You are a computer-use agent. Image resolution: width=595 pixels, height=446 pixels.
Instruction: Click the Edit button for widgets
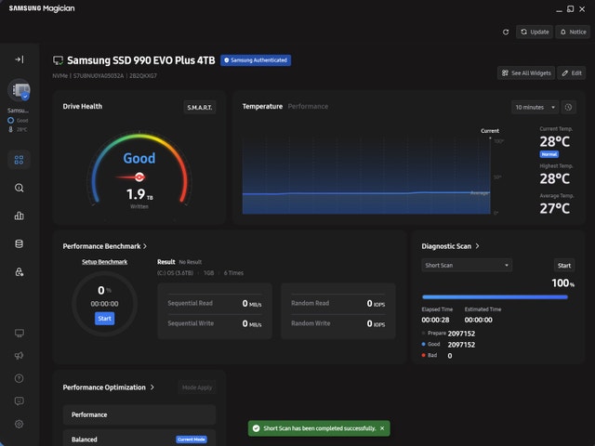click(572, 73)
